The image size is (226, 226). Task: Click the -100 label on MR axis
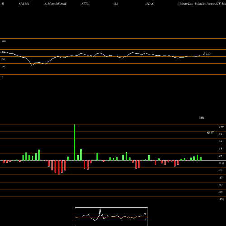coord(221,199)
